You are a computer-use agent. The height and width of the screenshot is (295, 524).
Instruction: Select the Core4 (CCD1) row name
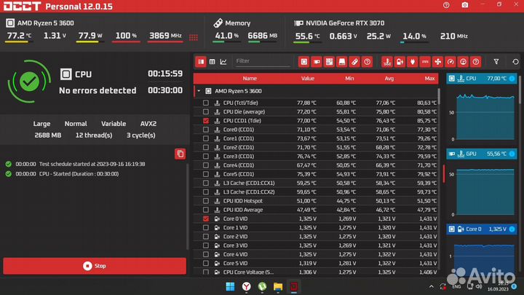click(238, 165)
